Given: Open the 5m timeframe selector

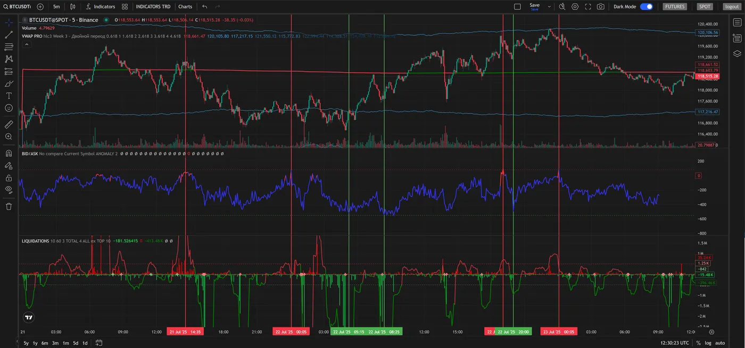Looking at the screenshot, I should point(56,6).
